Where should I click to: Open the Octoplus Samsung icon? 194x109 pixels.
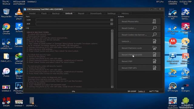coord(185,14)
